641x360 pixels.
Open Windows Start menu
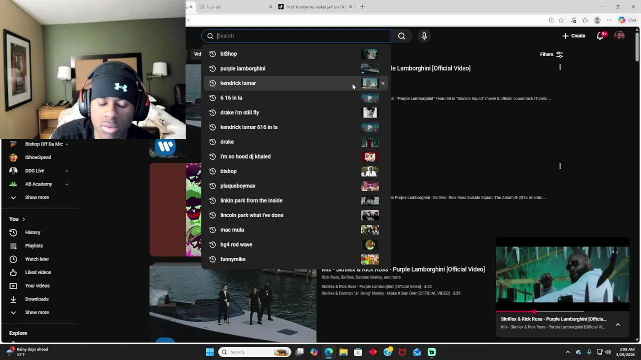click(210, 352)
